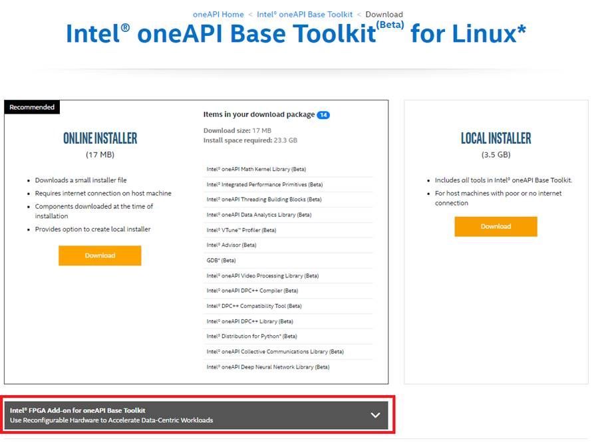The height and width of the screenshot is (443, 596).
Task: Open the oneAPI Home breadcrumb link
Action: coord(218,14)
